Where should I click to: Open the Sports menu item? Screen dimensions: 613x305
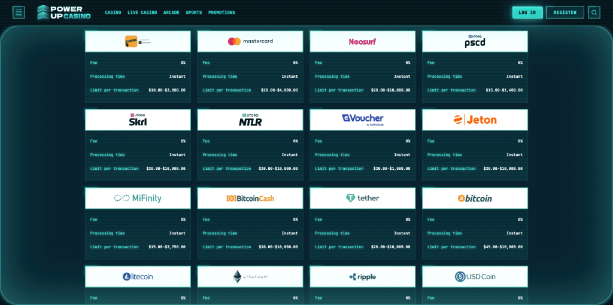click(194, 13)
